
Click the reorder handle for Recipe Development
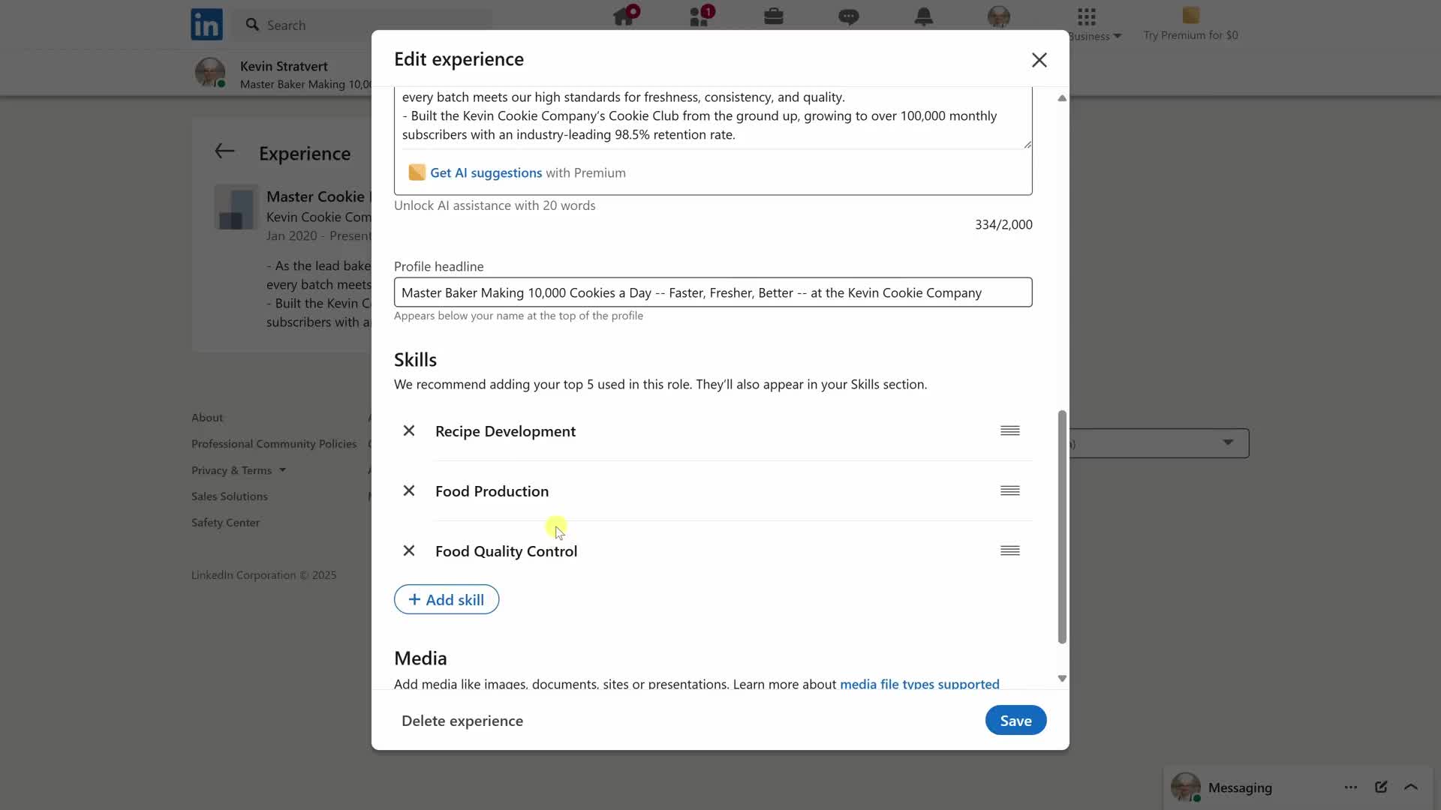1009,430
